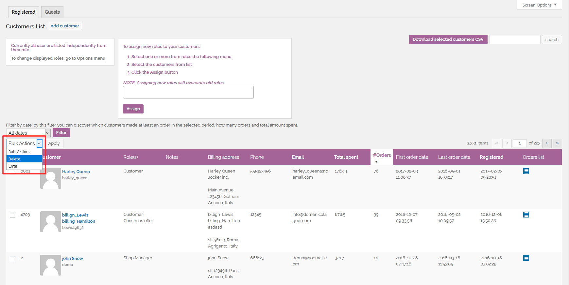Click Harley Queen's avatar thumbnail
Screen dimensions: 569x285
coord(51,179)
